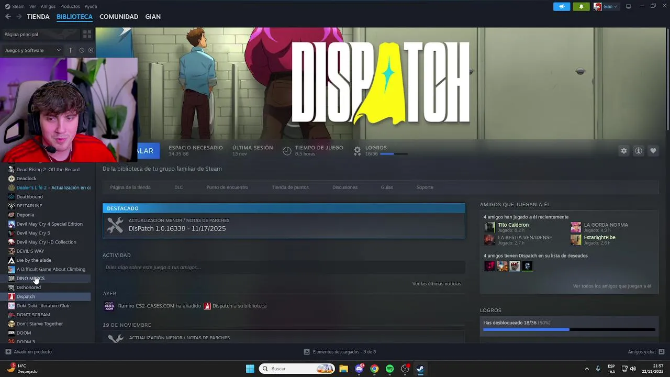
Task: Add Dispatch to favorites heart icon
Action: (x=653, y=151)
